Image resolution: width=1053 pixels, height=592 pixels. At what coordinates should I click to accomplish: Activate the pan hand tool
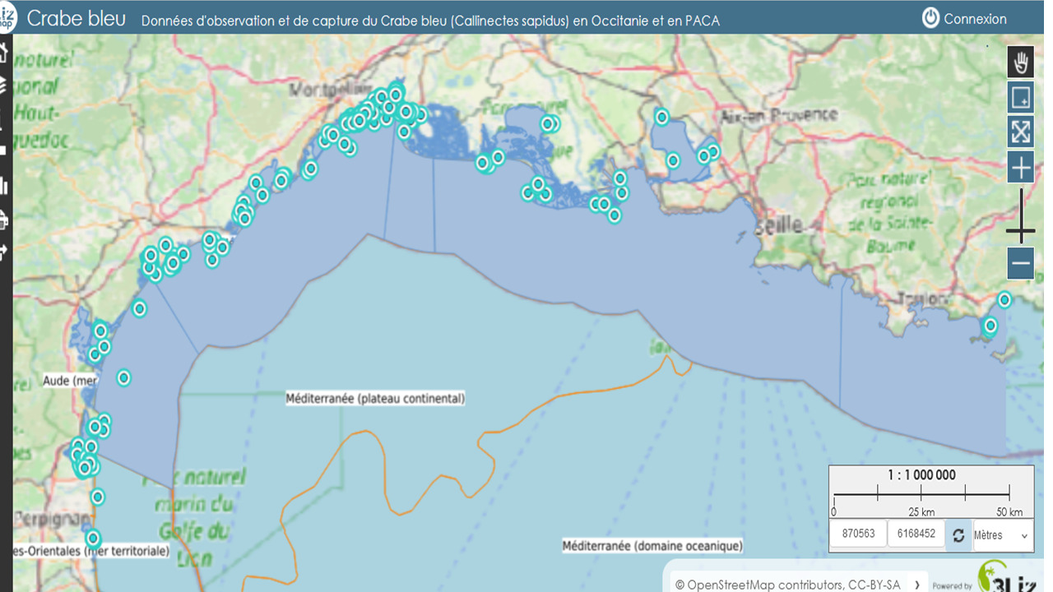point(1020,62)
